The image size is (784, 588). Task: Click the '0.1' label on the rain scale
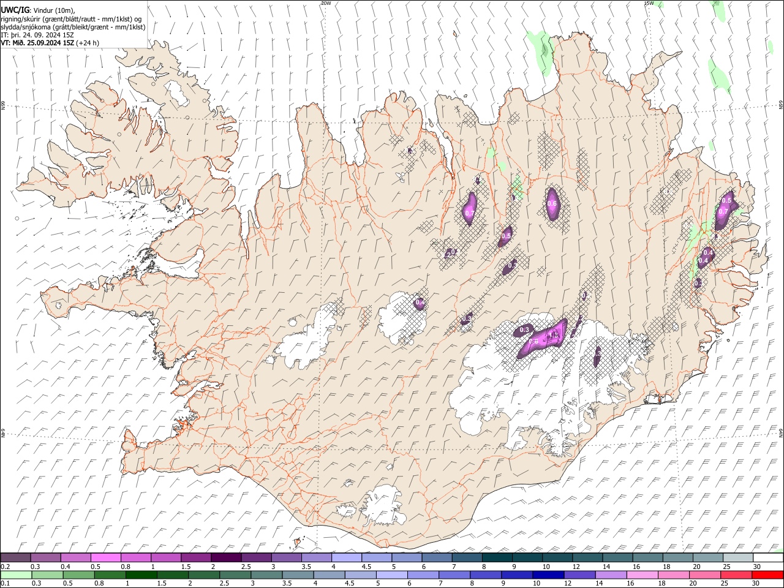[5, 583]
